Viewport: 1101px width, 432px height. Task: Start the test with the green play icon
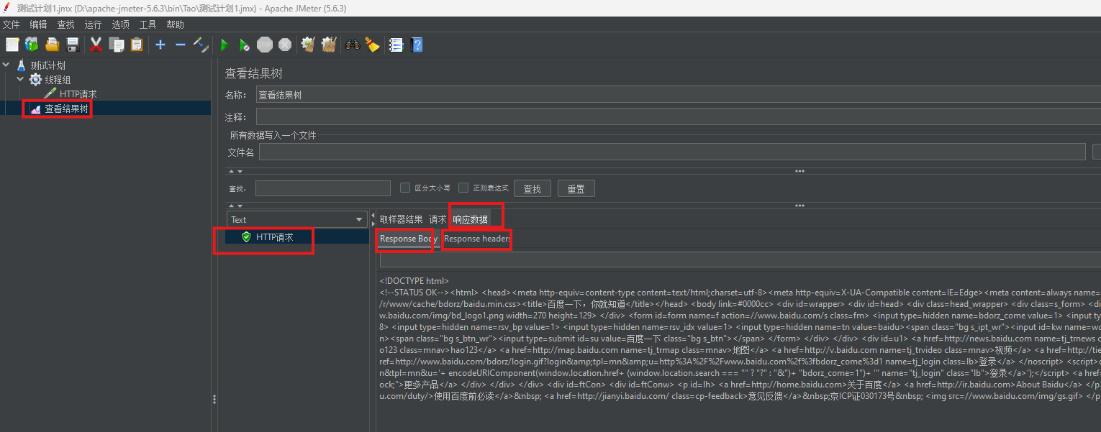pyautogui.click(x=225, y=45)
